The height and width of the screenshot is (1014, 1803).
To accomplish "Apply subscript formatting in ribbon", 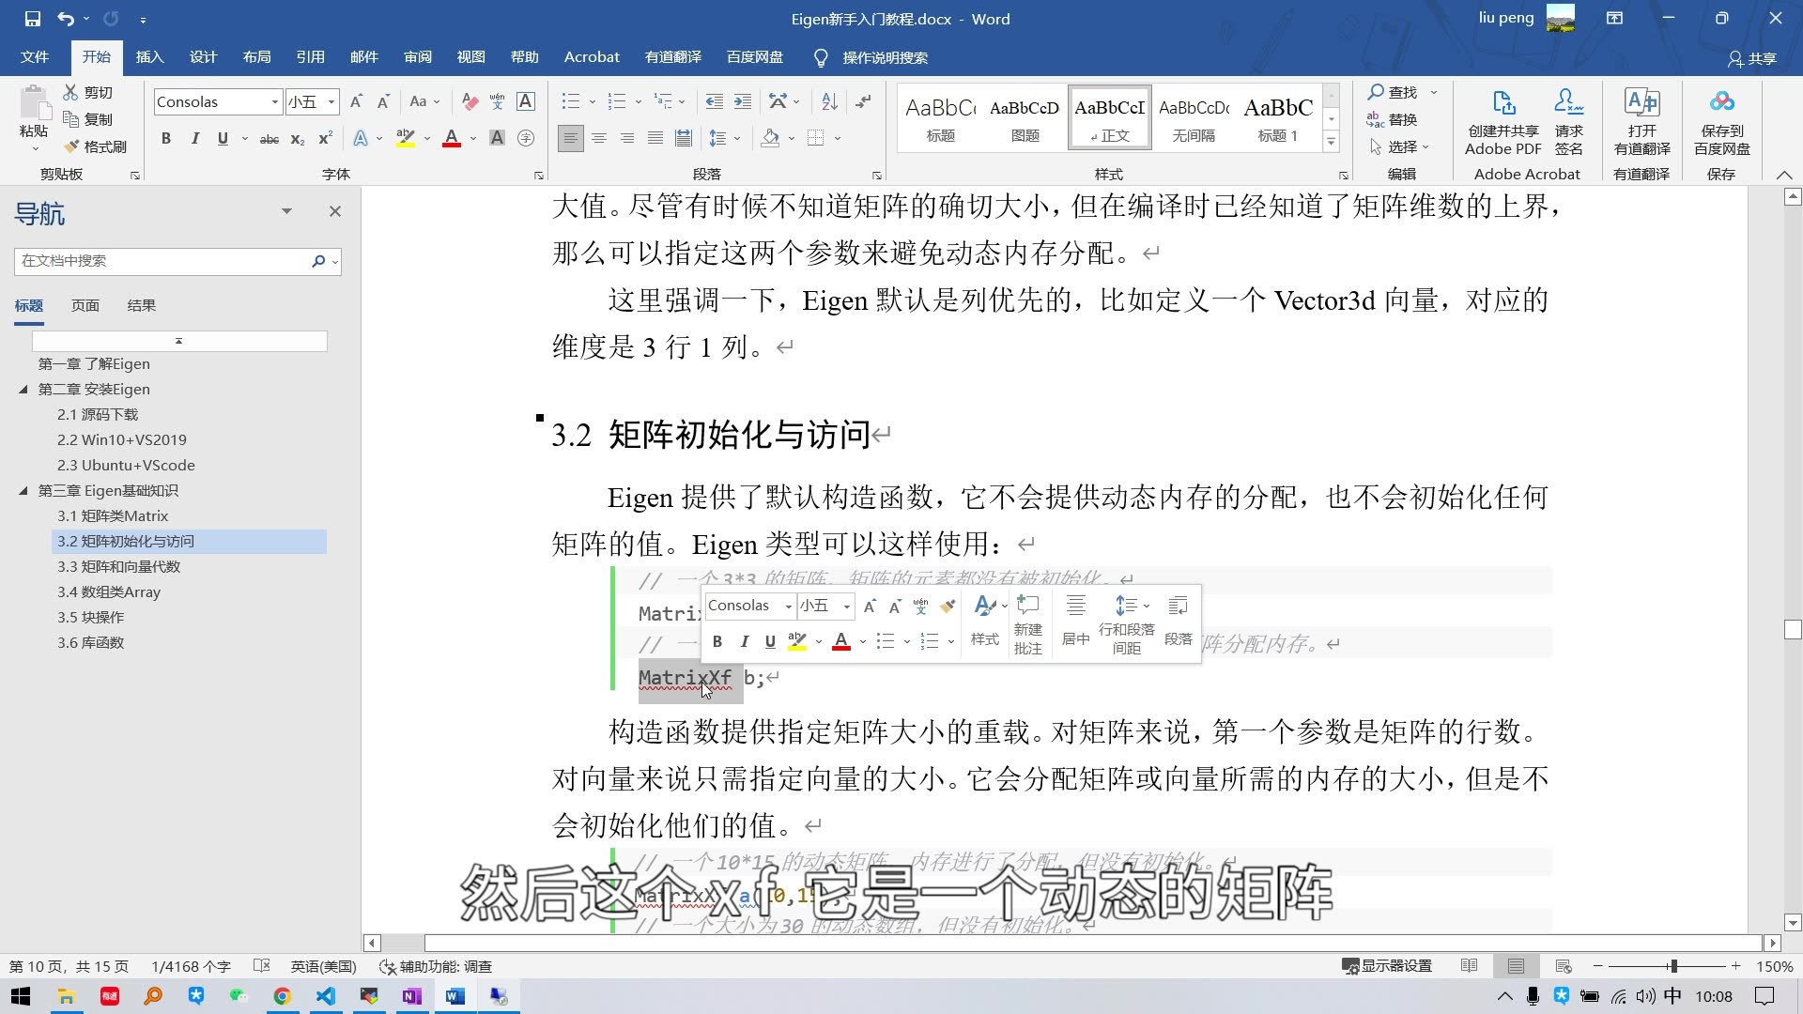I will click(297, 139).
